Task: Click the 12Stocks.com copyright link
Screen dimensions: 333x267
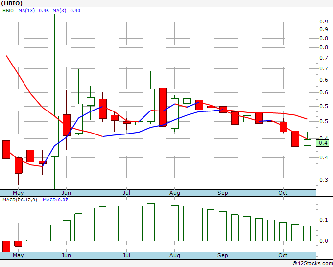Action: click(x=312, y=264)
